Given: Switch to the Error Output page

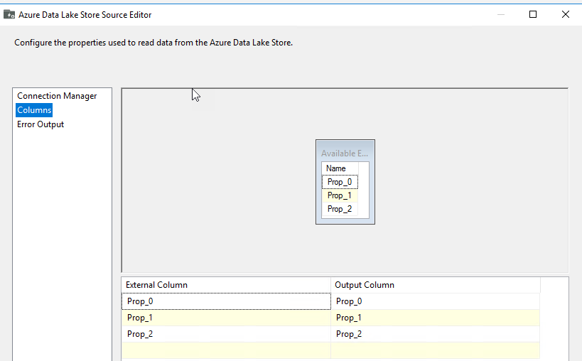Looking at the screenshot, I should pos(41,124).
